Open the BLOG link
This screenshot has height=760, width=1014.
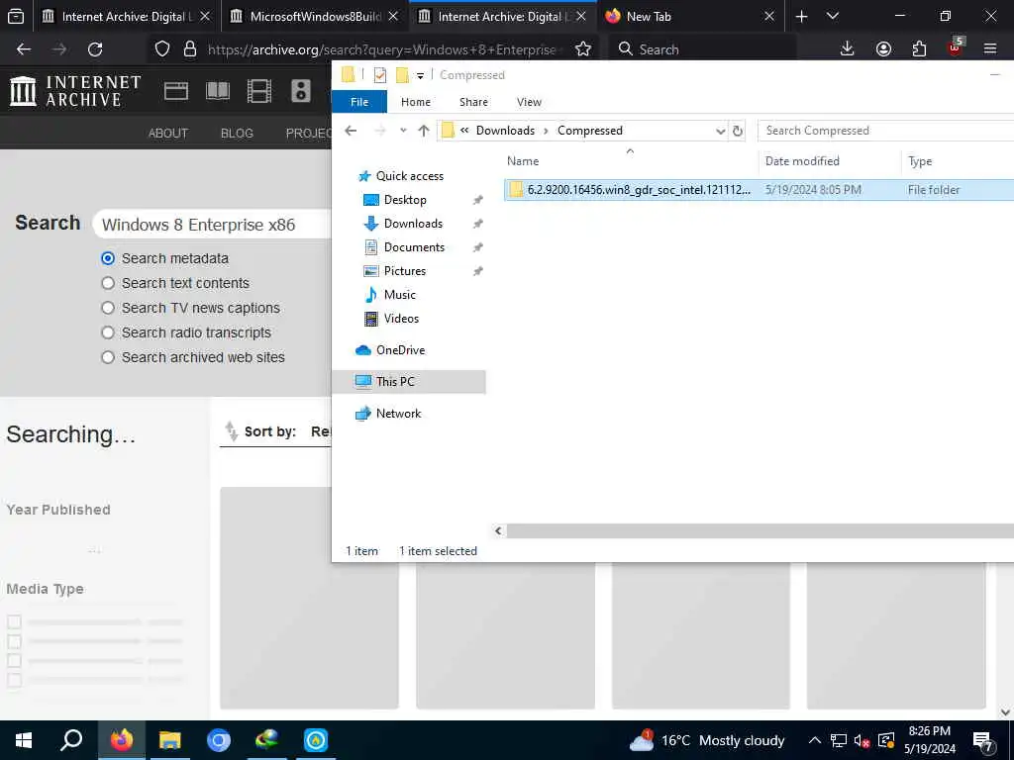237,134
